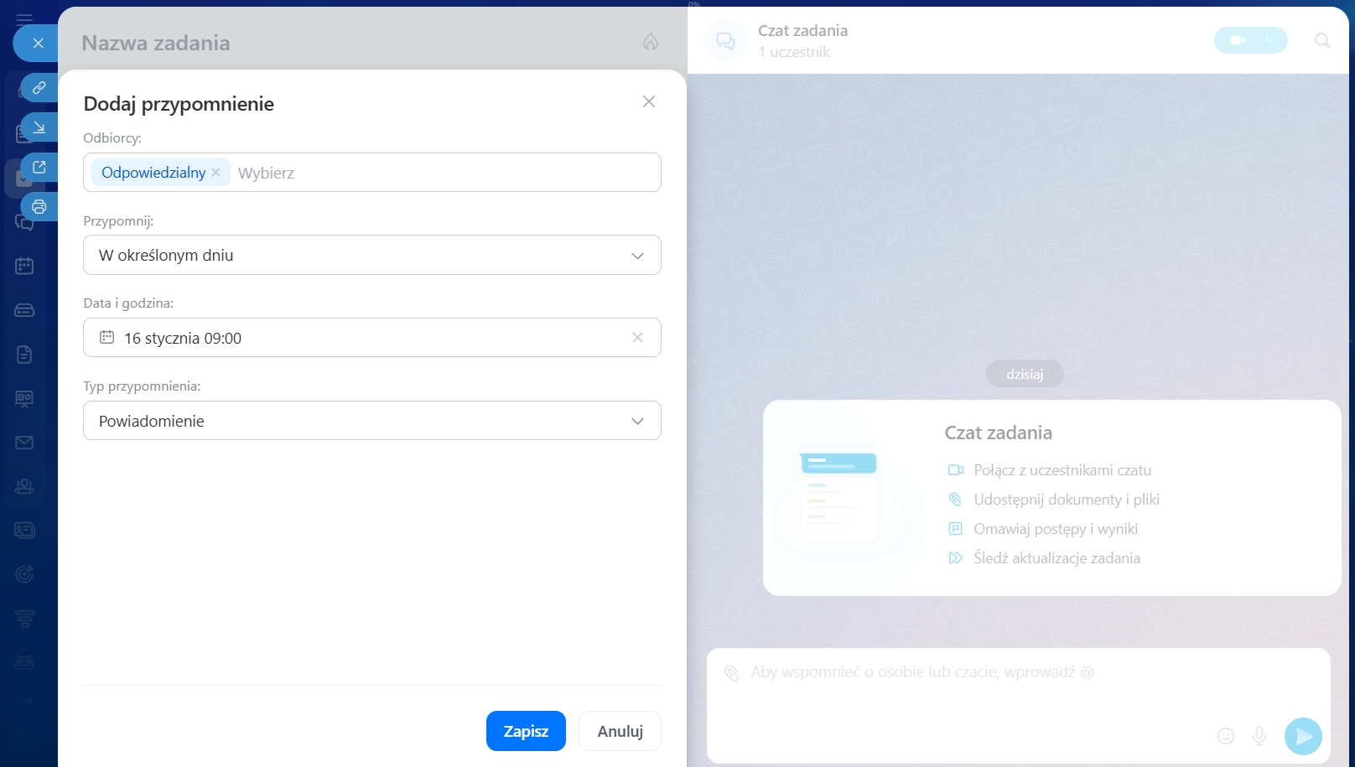Click the flame priority icon beside the task name
The height and width of the screenshot is (767, 1355).
651,42
